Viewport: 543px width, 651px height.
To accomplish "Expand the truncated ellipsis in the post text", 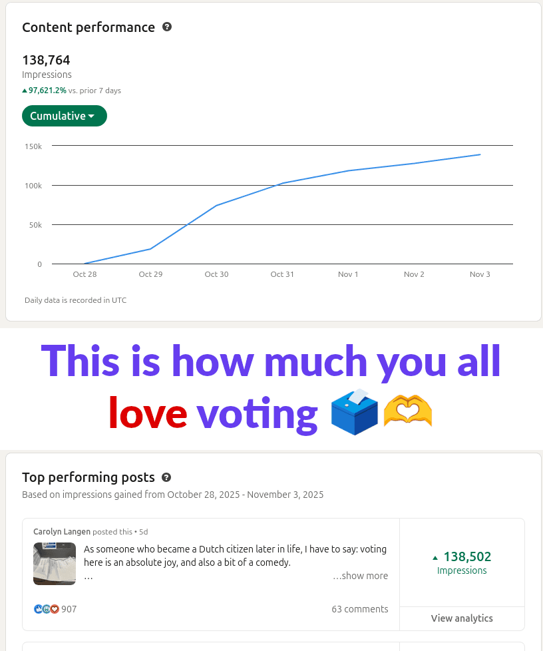I will point(87,576).
